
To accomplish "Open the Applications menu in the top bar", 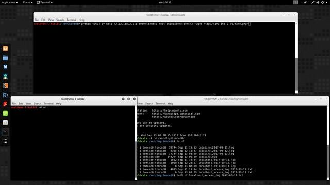I will point(10,2).
